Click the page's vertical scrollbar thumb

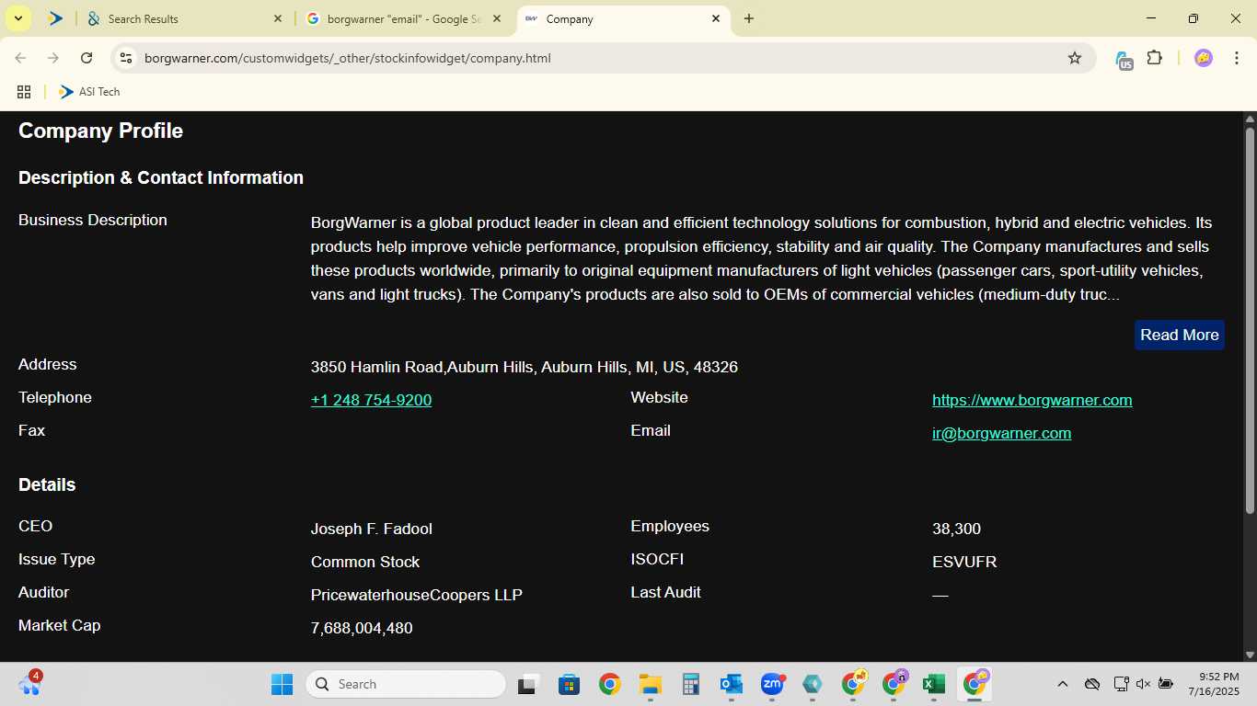click(x=1250, y=320)
